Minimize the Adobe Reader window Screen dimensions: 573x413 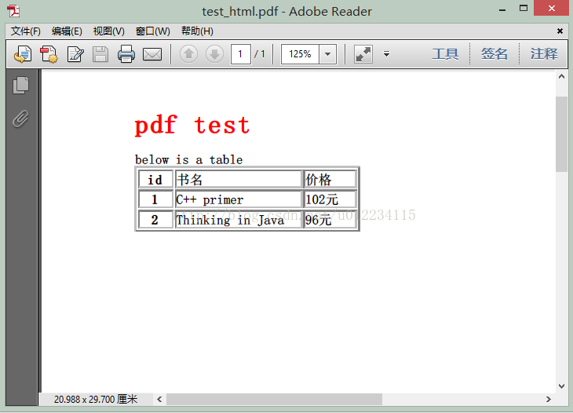pos(502,10)
